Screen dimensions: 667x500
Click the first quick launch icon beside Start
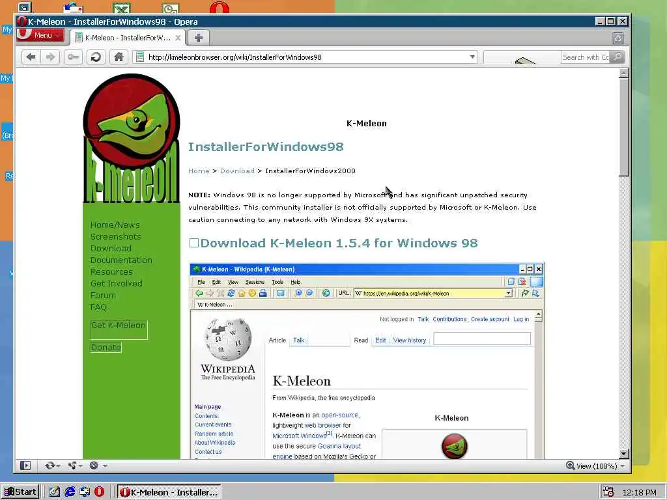click(54, 492)
